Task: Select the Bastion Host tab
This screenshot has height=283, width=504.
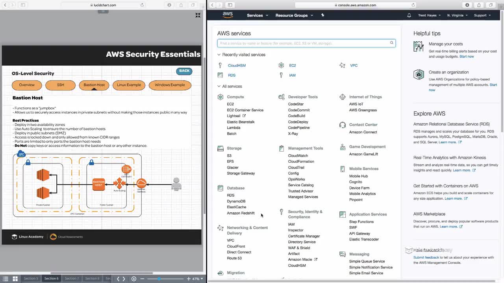Action: [94, 85]
